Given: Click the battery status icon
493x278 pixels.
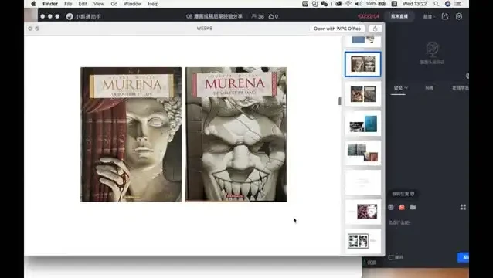Looking at the screenshot, I should point(382,4).
